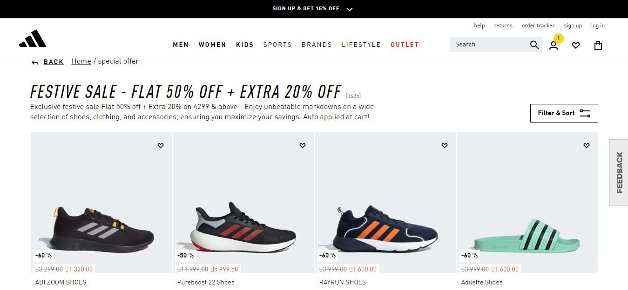Click the back arrow icon near breadcrumb
The width and height of the screenshot is (628, 290).
pyautogui.click(x=34, y=62)
